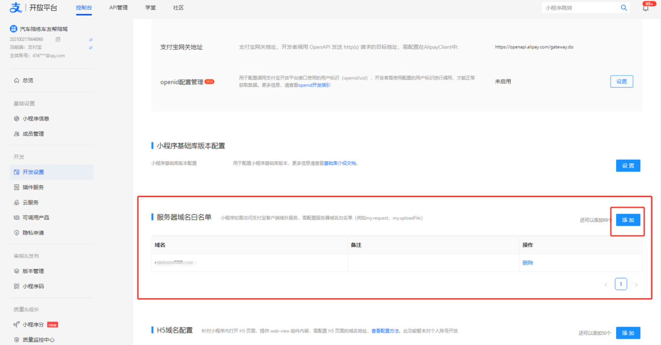
Task: Select 插件服务 in the sidebar
Action: point(33,187)
